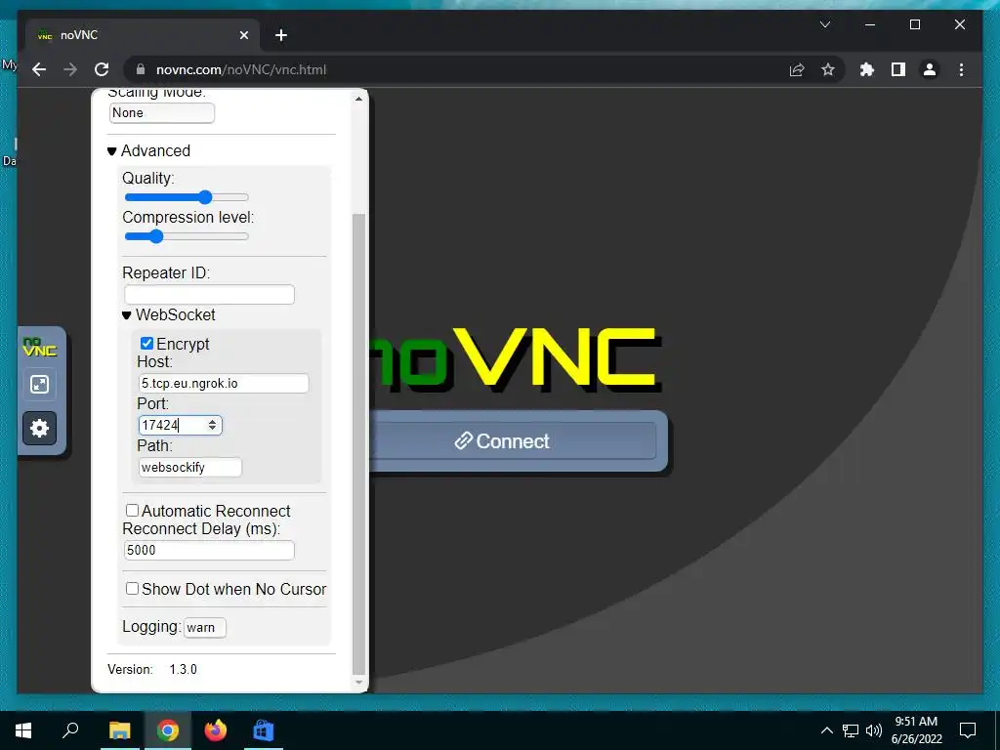Viewport: 1000px width, 750px height.
Task: Close the noVNC tab
Action: pyautogui.click(x=243, y=35)
